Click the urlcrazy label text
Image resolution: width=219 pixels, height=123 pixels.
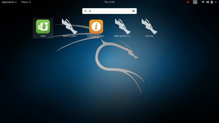pos(149,36)
